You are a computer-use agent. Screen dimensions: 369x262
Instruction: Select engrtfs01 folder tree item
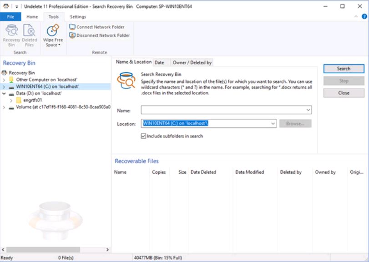32,100
